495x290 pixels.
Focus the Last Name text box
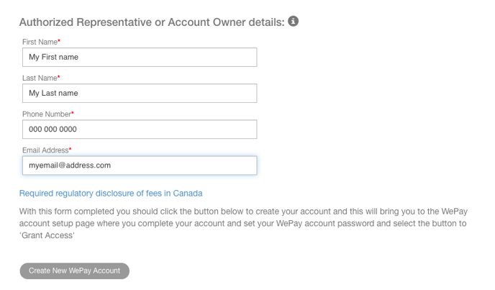click(139, 93)
